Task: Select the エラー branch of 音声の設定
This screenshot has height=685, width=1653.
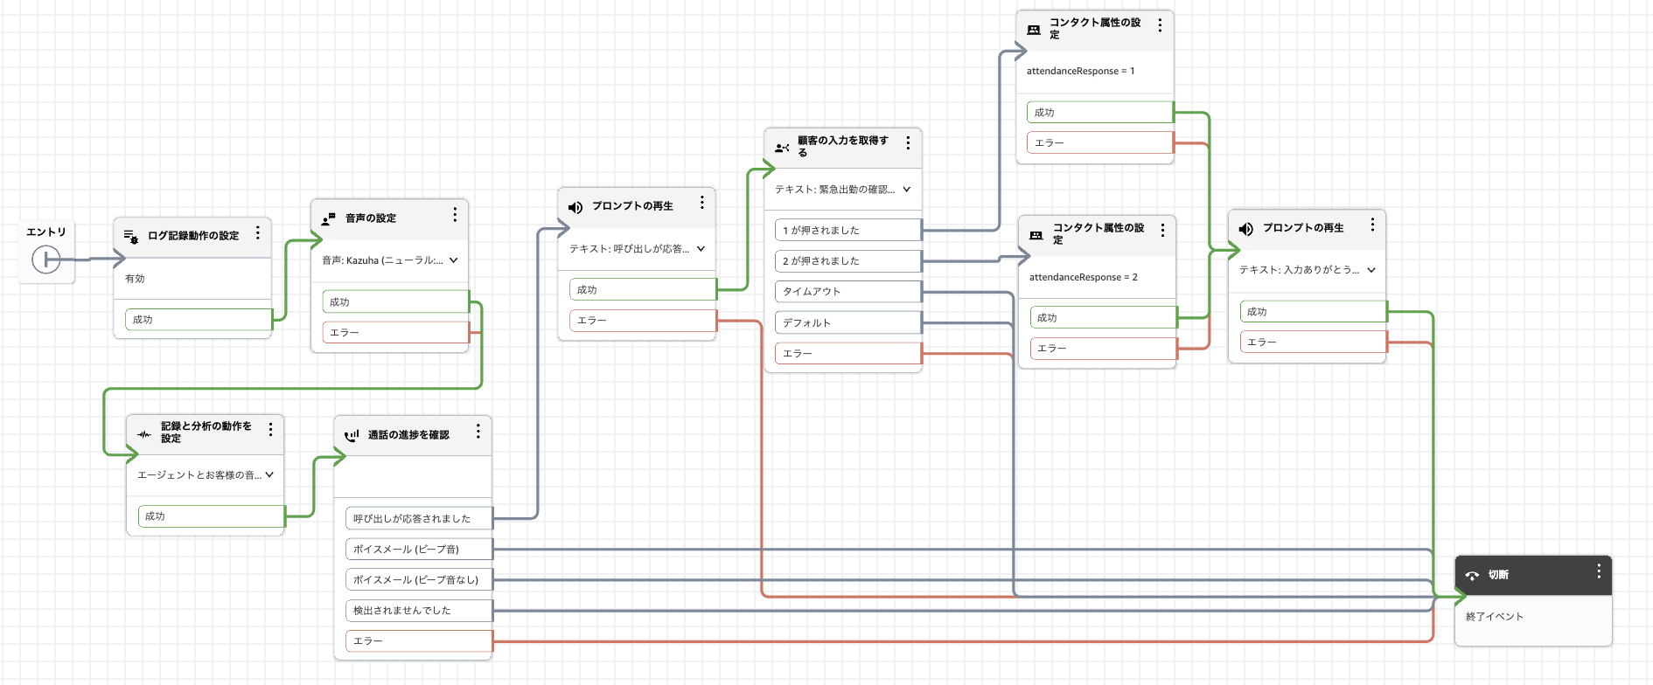Action: (x=395, y=332)
